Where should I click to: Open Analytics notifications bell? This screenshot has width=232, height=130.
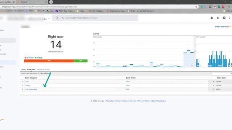pos(212,18)
